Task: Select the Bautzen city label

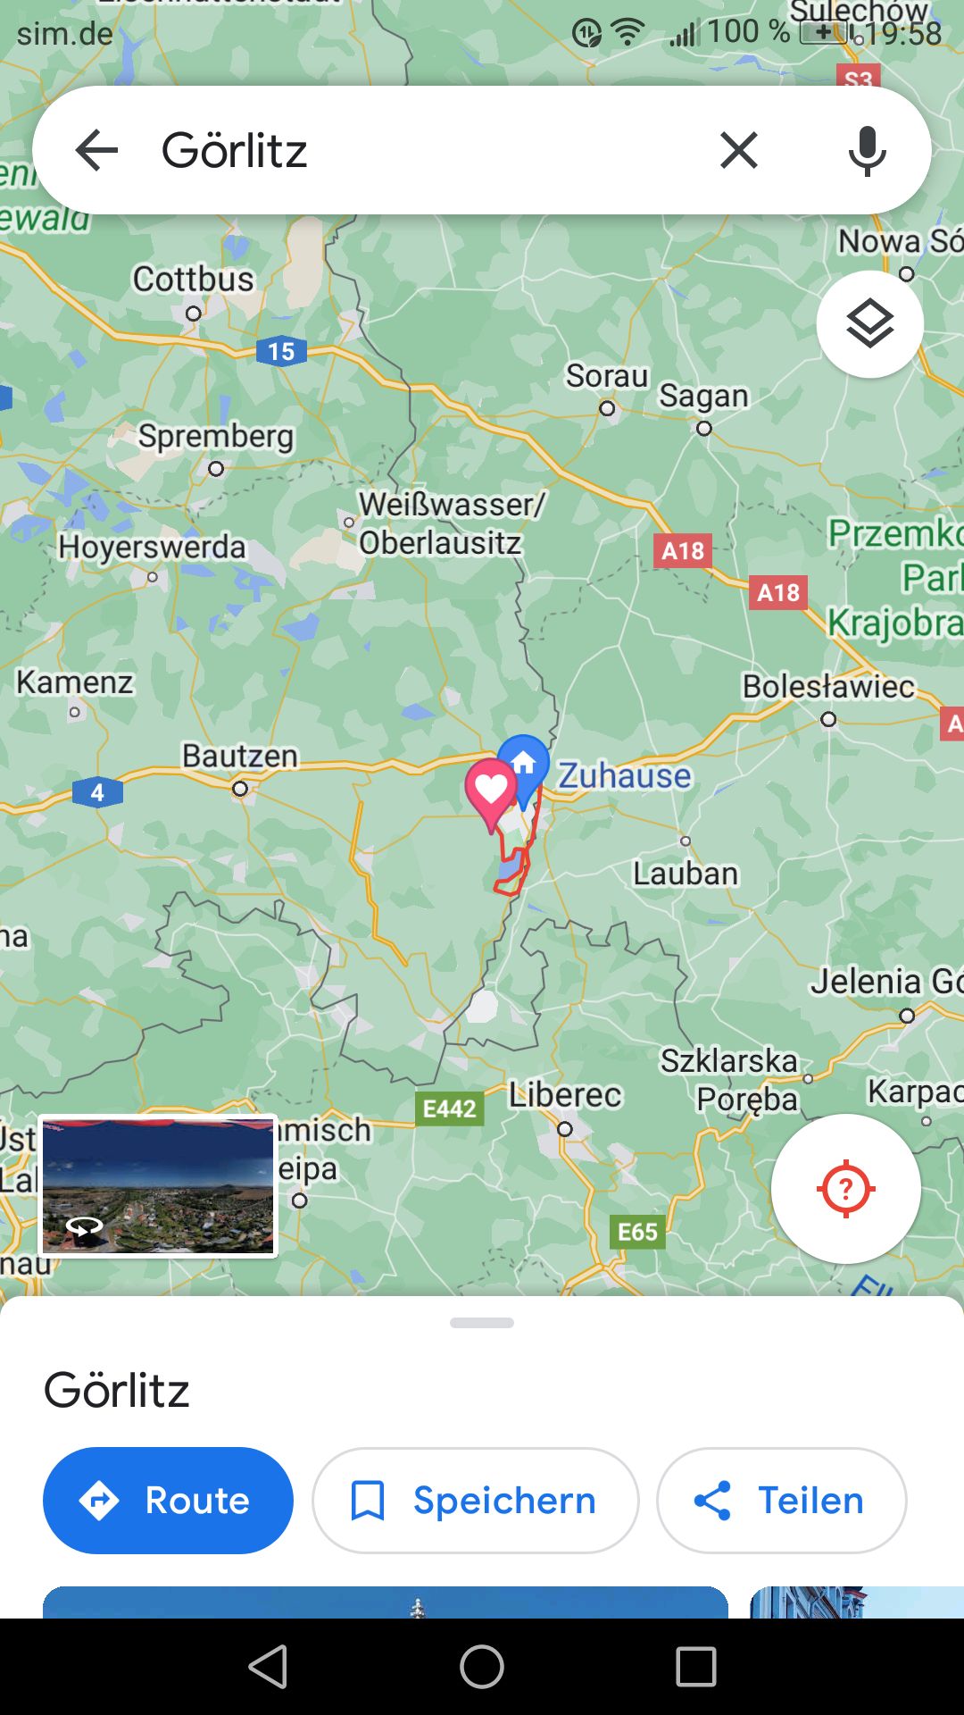Action: (240, 756)
